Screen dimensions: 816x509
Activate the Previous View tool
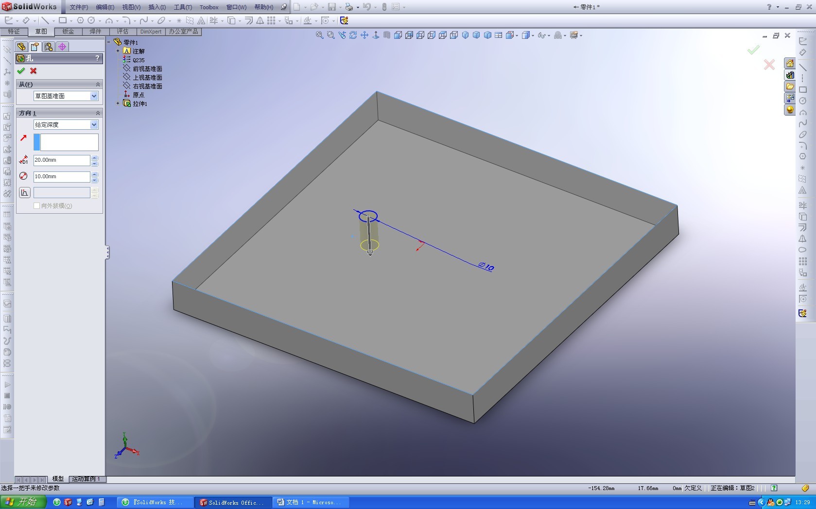[342, 35]
